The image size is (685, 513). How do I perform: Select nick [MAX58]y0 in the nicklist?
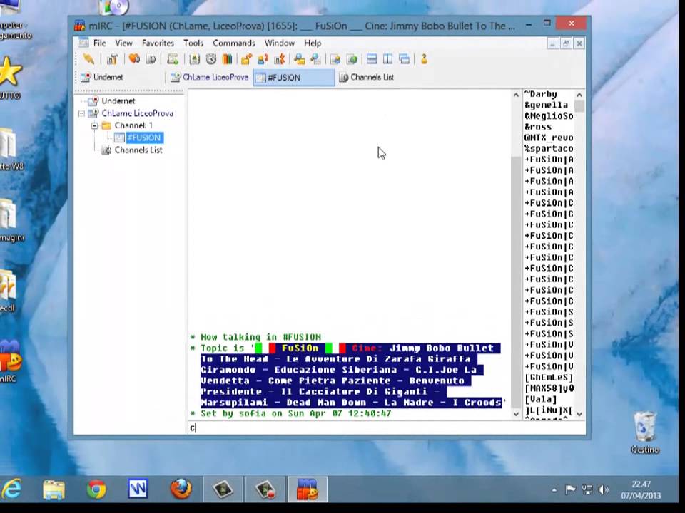[x=548, y=389]
